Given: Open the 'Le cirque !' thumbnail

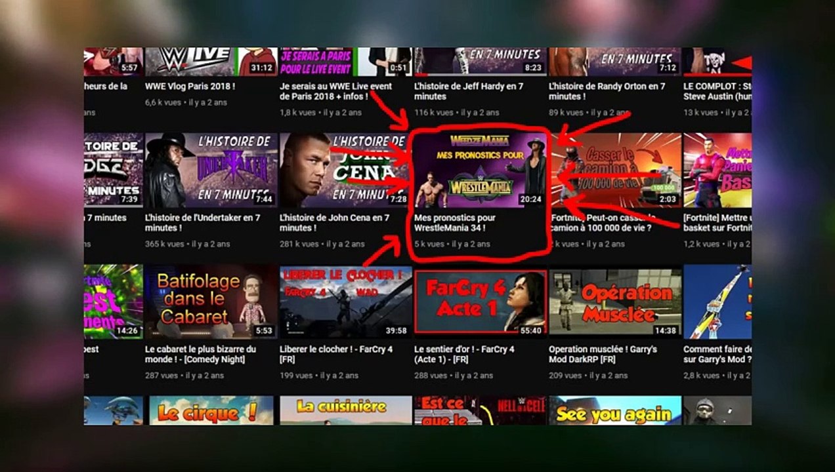Looking at the screenshot, I should click(x=211, y=410).
